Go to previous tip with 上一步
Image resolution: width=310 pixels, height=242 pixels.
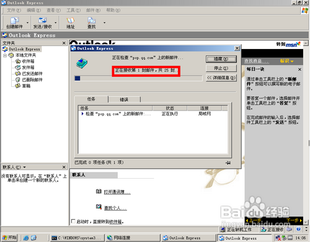(x=254, y=220)
